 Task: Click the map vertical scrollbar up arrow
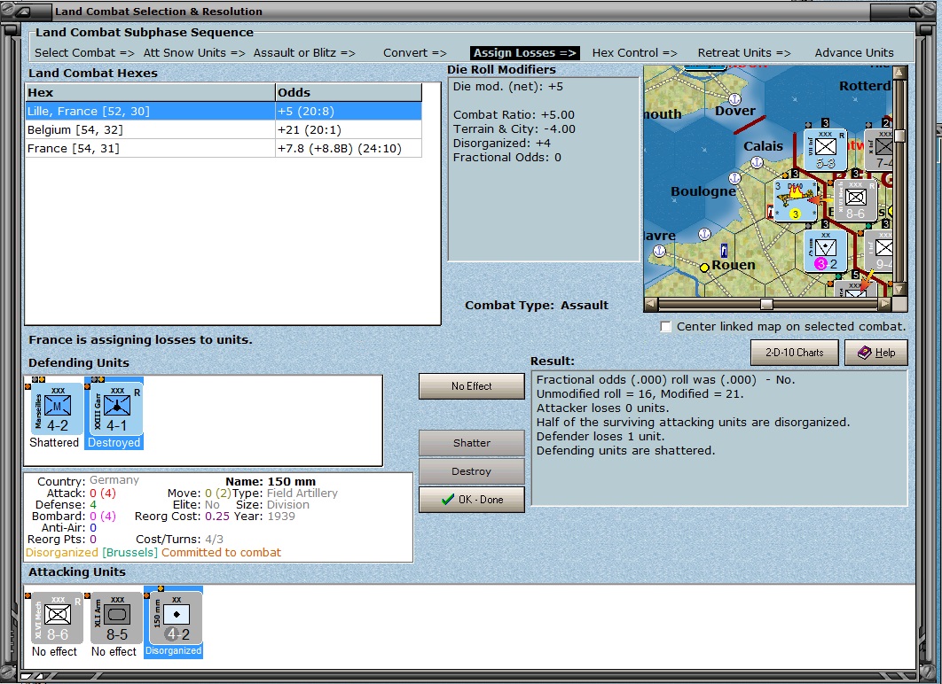(x=899, y=73)
